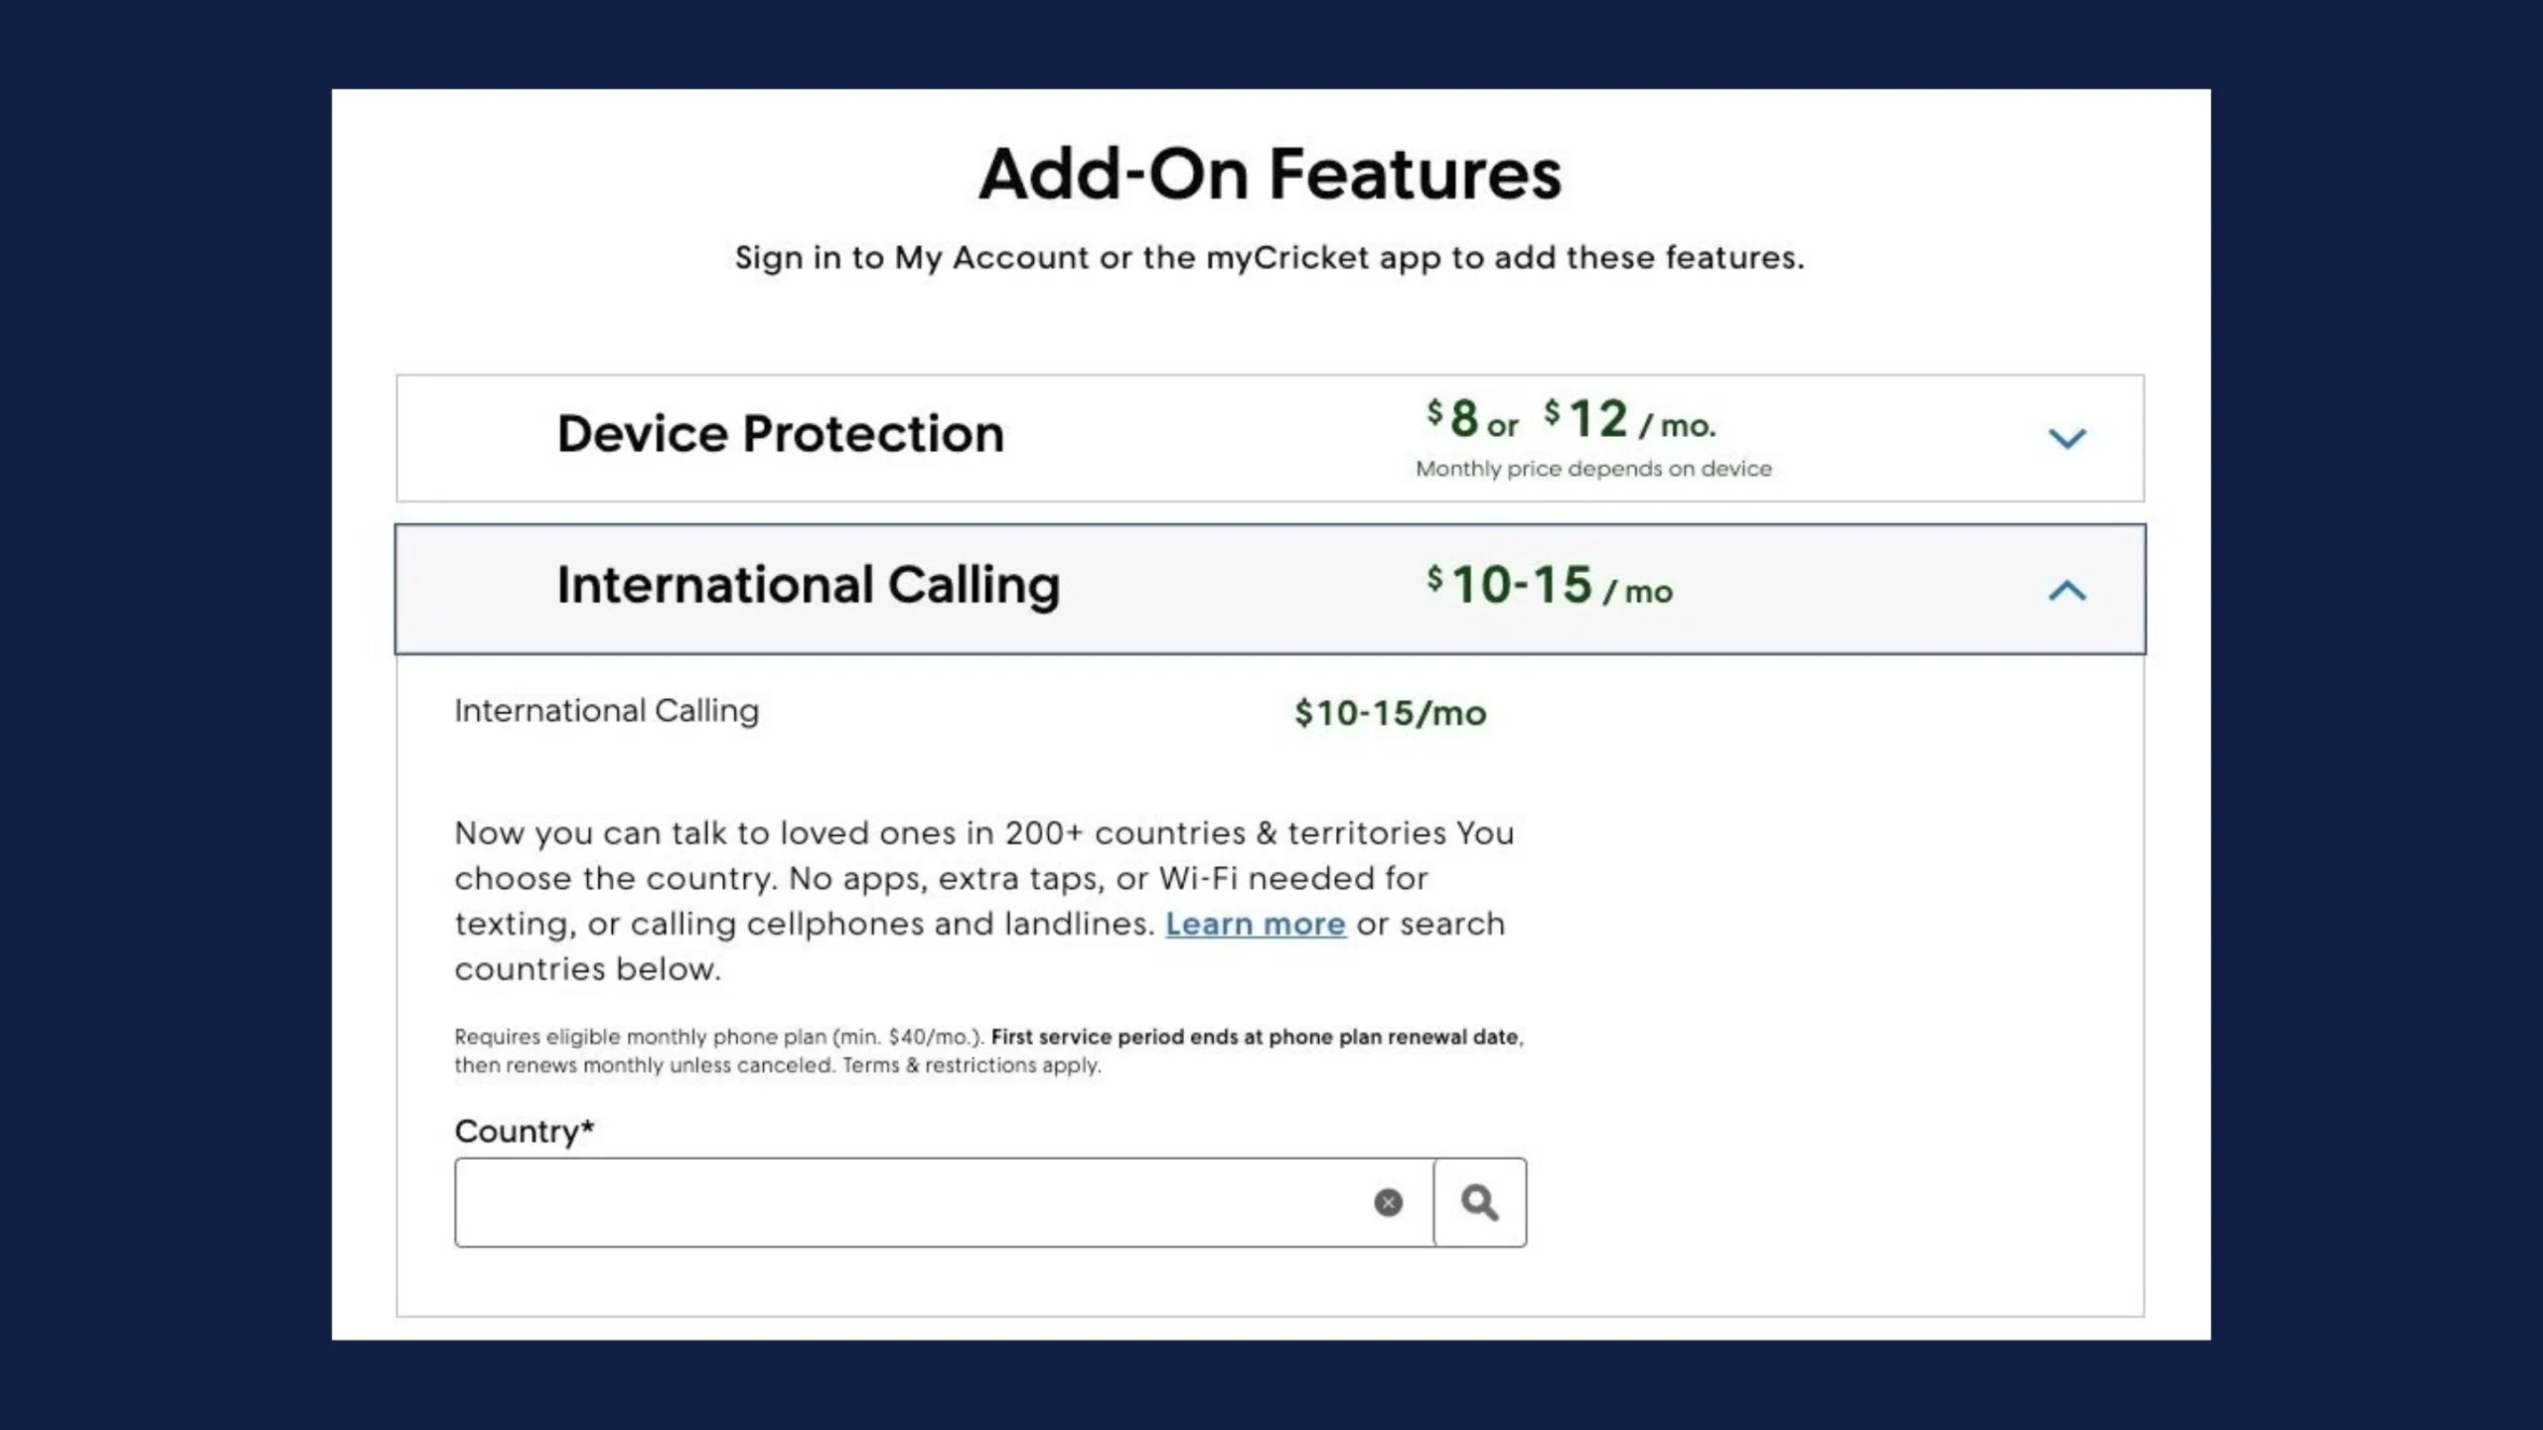Click the "Monthly price depends on device" note
The width and height of the screenshot is (2543, 1430).
coord(1593,469)
